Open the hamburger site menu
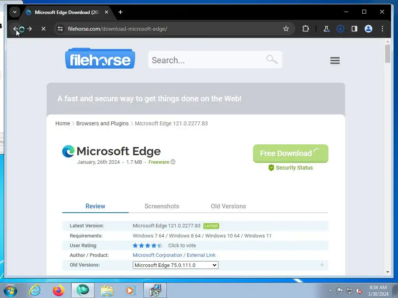398x298 pixels. (335, 60)
